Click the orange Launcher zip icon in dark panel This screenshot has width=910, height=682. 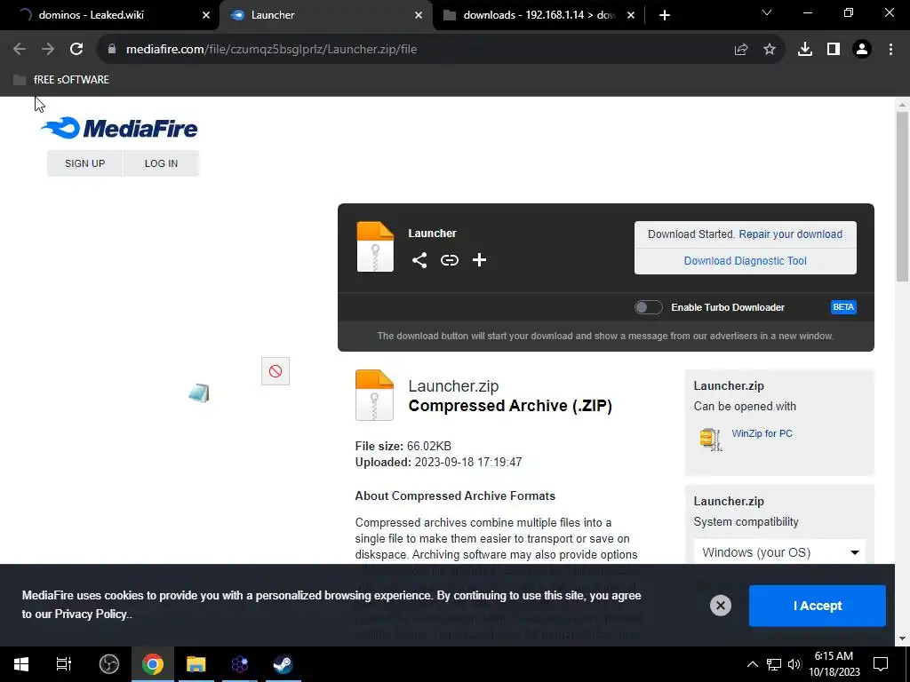tap(375, 247)
